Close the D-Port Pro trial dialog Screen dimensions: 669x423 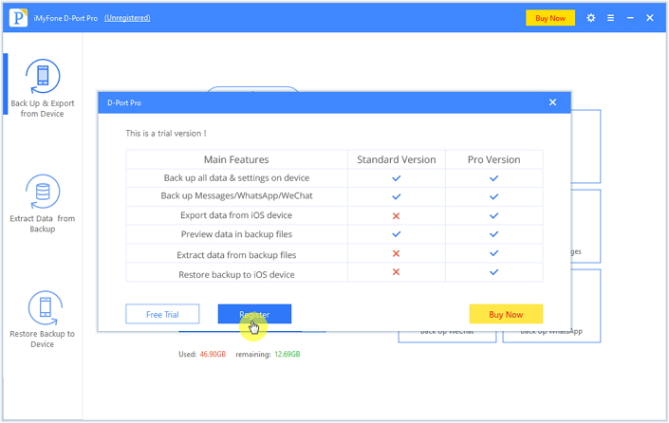(552, 102)
